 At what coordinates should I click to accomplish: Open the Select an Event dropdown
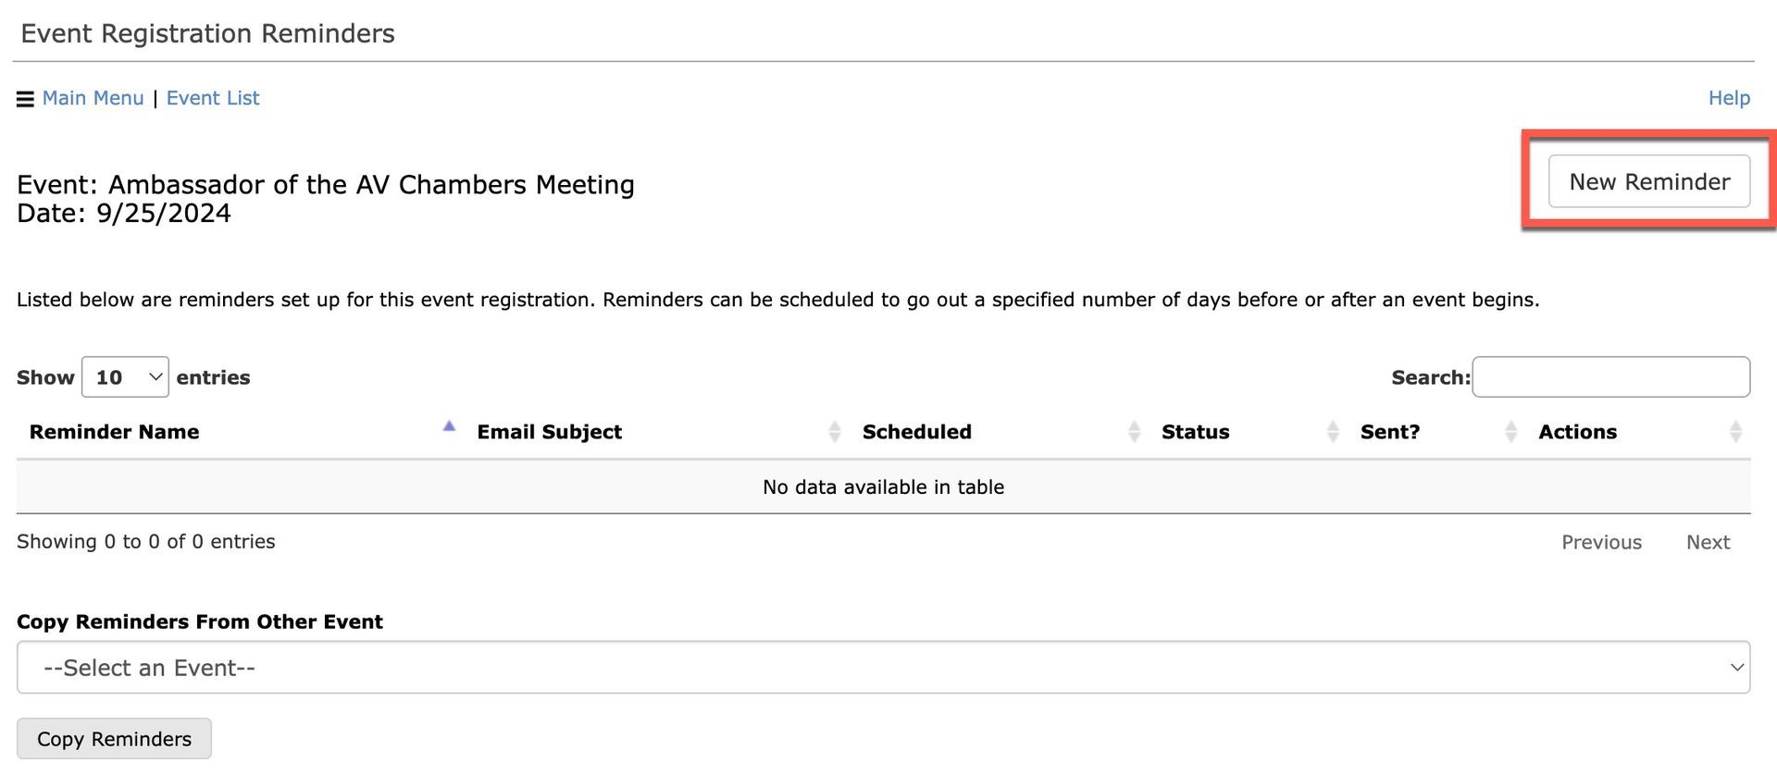point(884,667)
